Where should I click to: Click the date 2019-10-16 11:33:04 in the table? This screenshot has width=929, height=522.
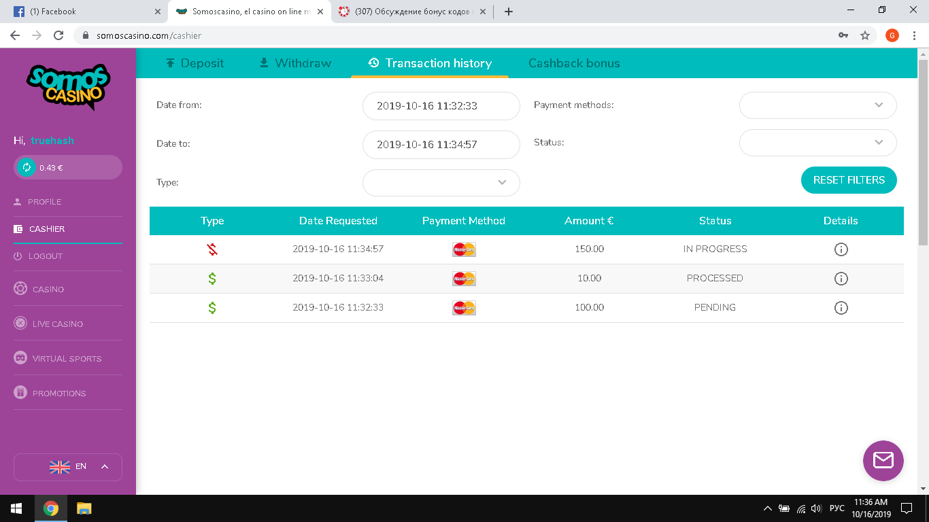(x=338, y=279)
